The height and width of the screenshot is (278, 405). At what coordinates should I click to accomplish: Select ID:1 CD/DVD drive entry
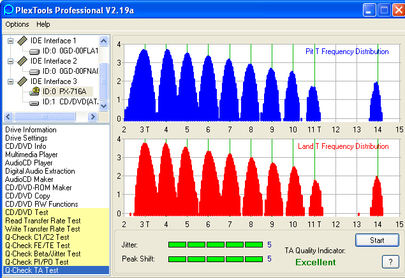[70, 102]
